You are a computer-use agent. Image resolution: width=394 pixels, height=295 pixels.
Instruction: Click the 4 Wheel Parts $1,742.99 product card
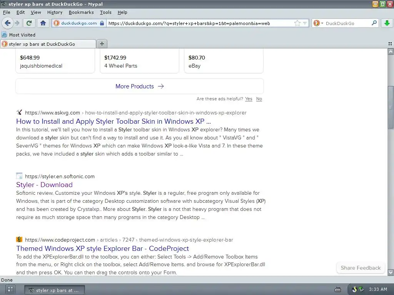click(x=139, y=61)
